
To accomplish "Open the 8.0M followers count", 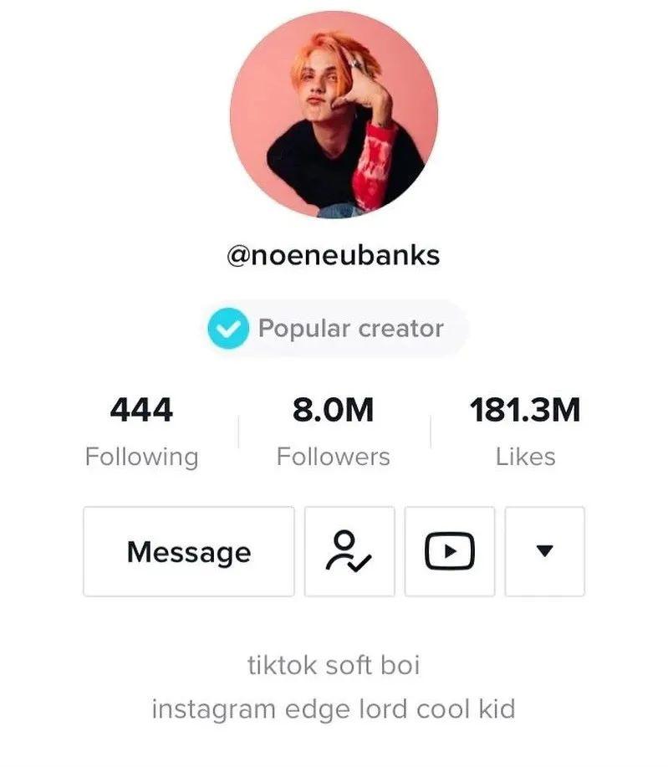I will point(333,409).
